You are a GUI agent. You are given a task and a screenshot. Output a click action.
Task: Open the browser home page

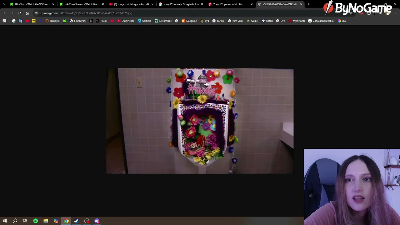(x=27, y=13)
